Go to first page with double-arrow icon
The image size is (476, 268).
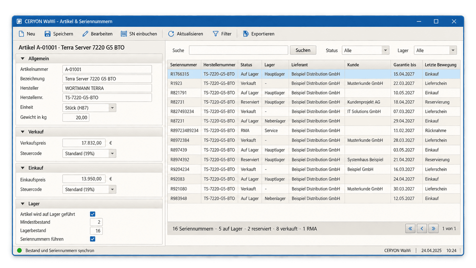pos(410,228)
